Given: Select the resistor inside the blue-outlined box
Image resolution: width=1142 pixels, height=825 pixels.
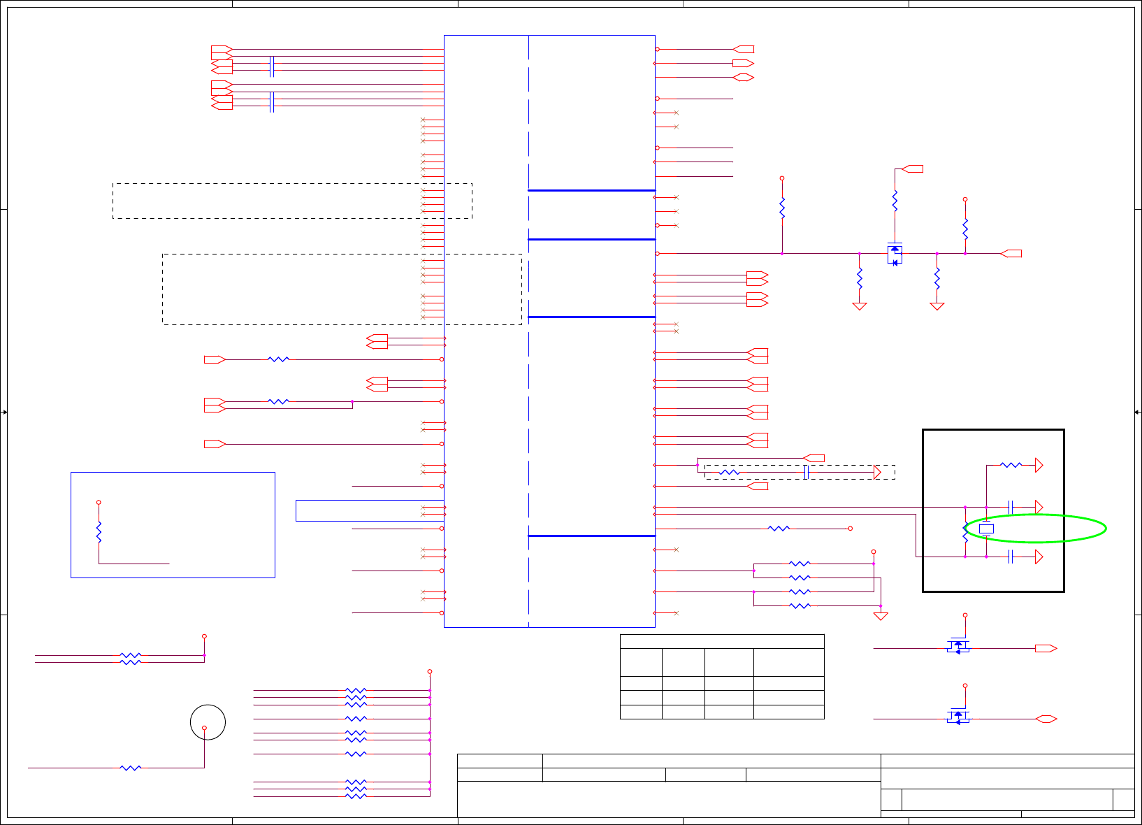Looking at the screenshot, I should pyautogui.click(x=99, y=532).
